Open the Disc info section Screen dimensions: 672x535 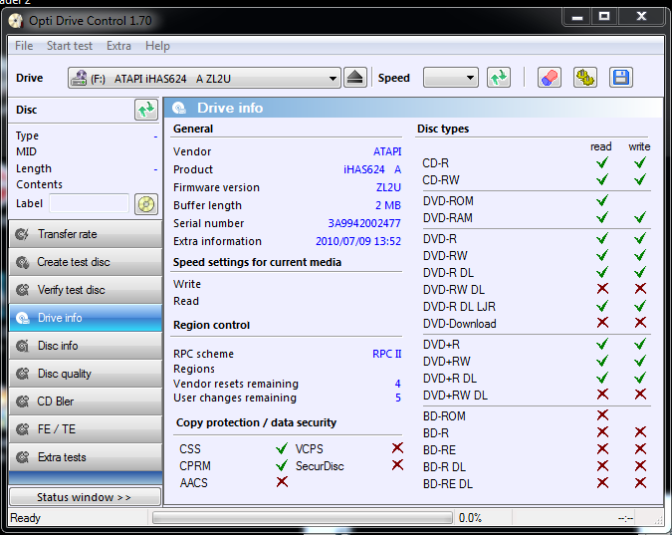click(x=86, y=346)
